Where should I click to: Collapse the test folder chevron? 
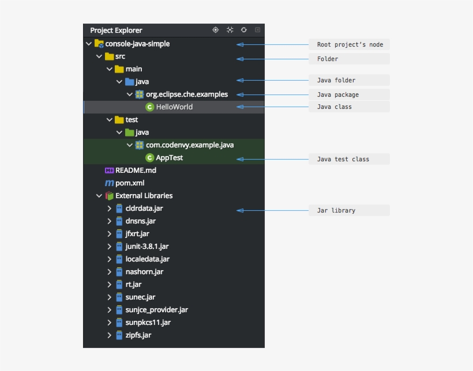click(x=109, y=120)
